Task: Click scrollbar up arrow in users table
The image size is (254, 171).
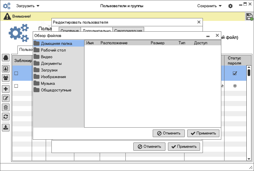Action: tap(249, 67)
